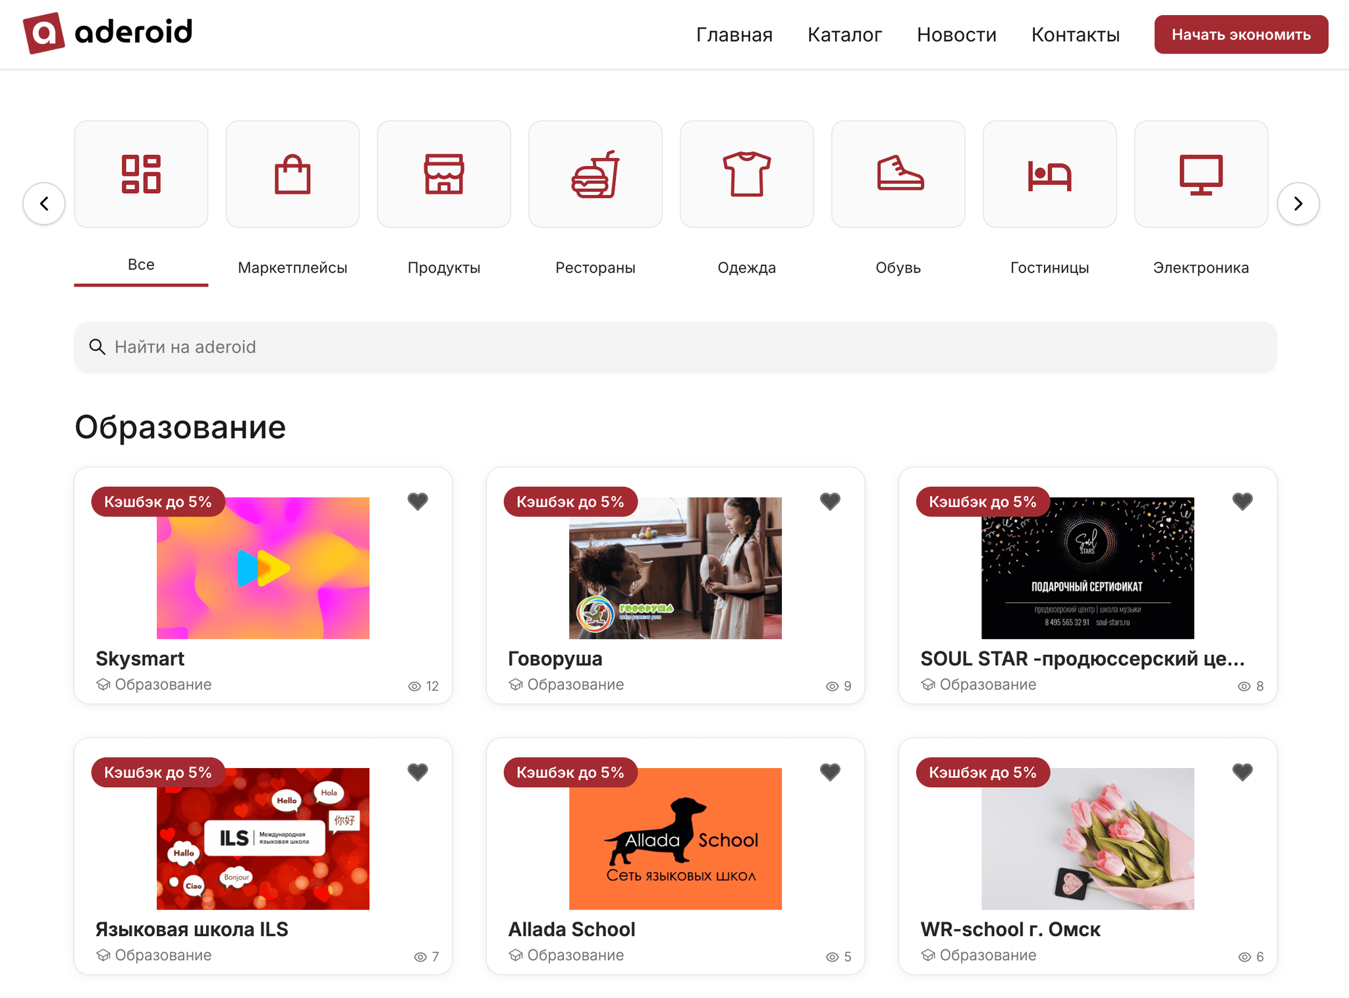Image resolution: width=1349 pixels, height=998 pixels.
Task: Open the Skysmart gradient thumbnail
Action: pos(263,568)
